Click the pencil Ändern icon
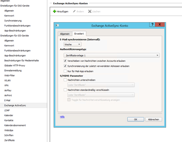Screen dimensions: 182x142 [x=74, y=11]
